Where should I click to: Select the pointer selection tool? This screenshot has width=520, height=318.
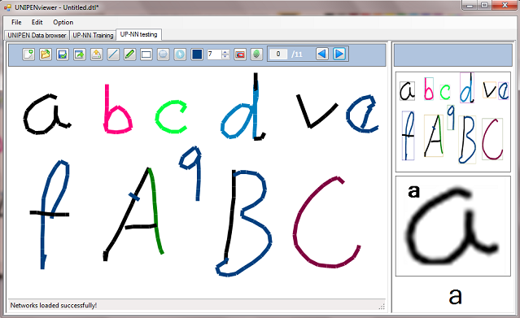[x=180, y=54]
